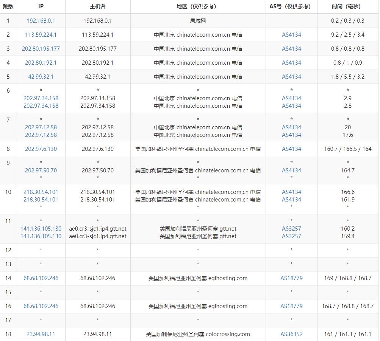380x341 pixels.
Task: Open the 218.30.54.101 link beside 166.6 ms
Action: (x=41, y=192)
